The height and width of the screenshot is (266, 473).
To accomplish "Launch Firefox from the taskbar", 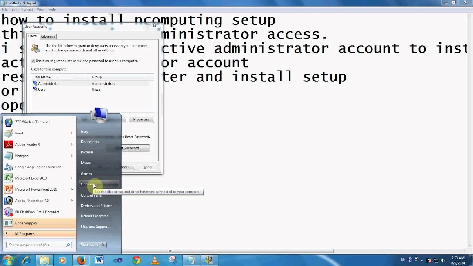I will [x=81, y=260].
